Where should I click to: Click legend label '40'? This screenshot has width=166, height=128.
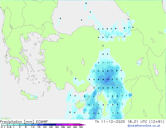(x=69, y=127)
